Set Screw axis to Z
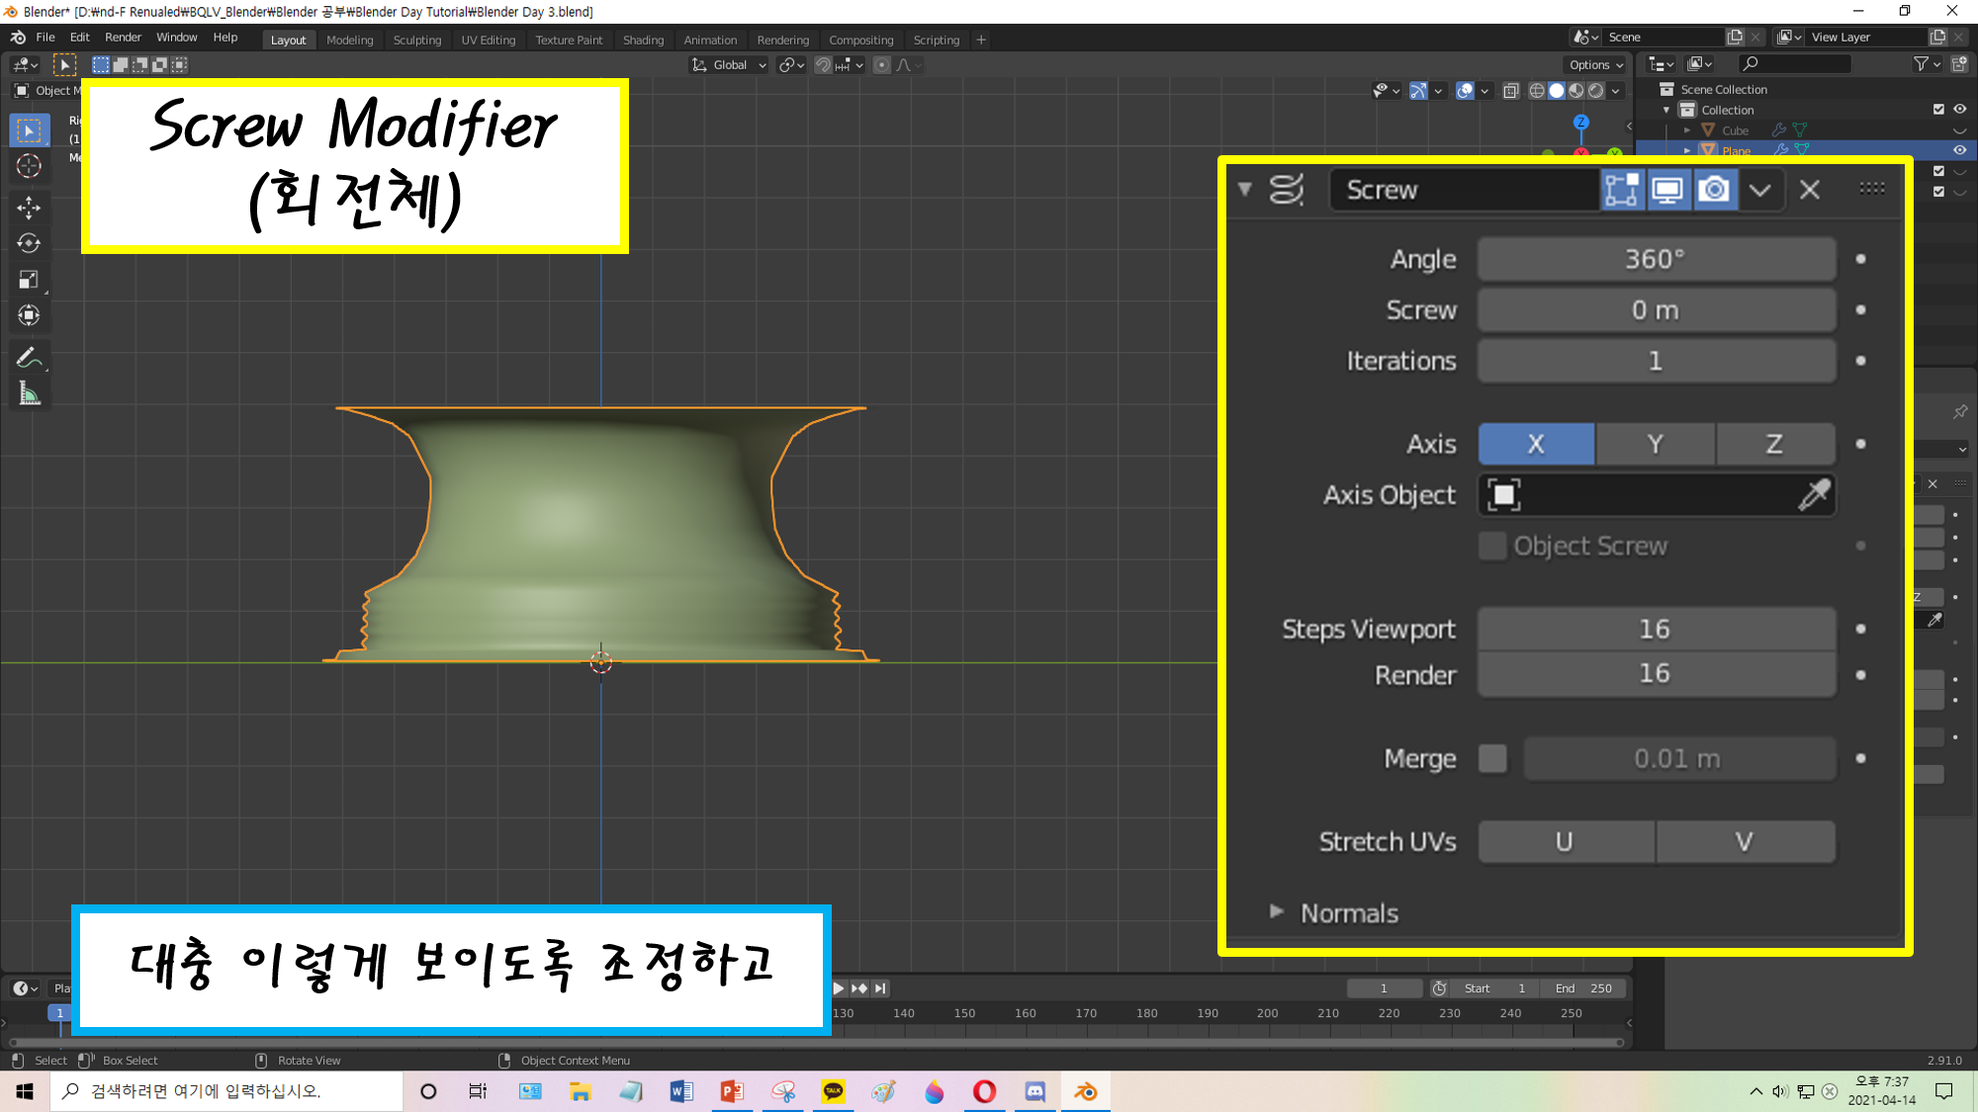The height and width of the screenshot is (1112, 1978). pos(1774,444)
